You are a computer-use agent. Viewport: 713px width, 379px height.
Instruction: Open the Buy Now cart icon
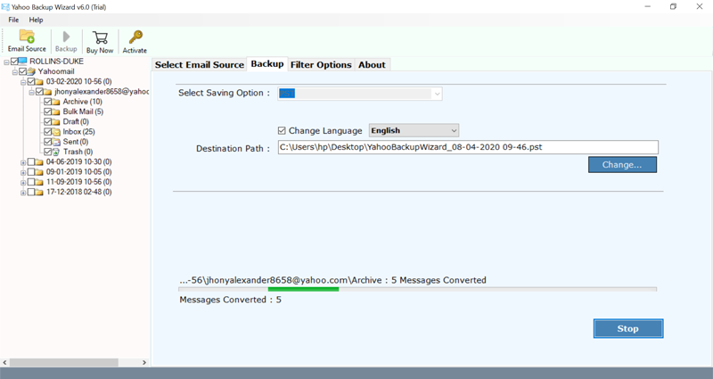100,37
